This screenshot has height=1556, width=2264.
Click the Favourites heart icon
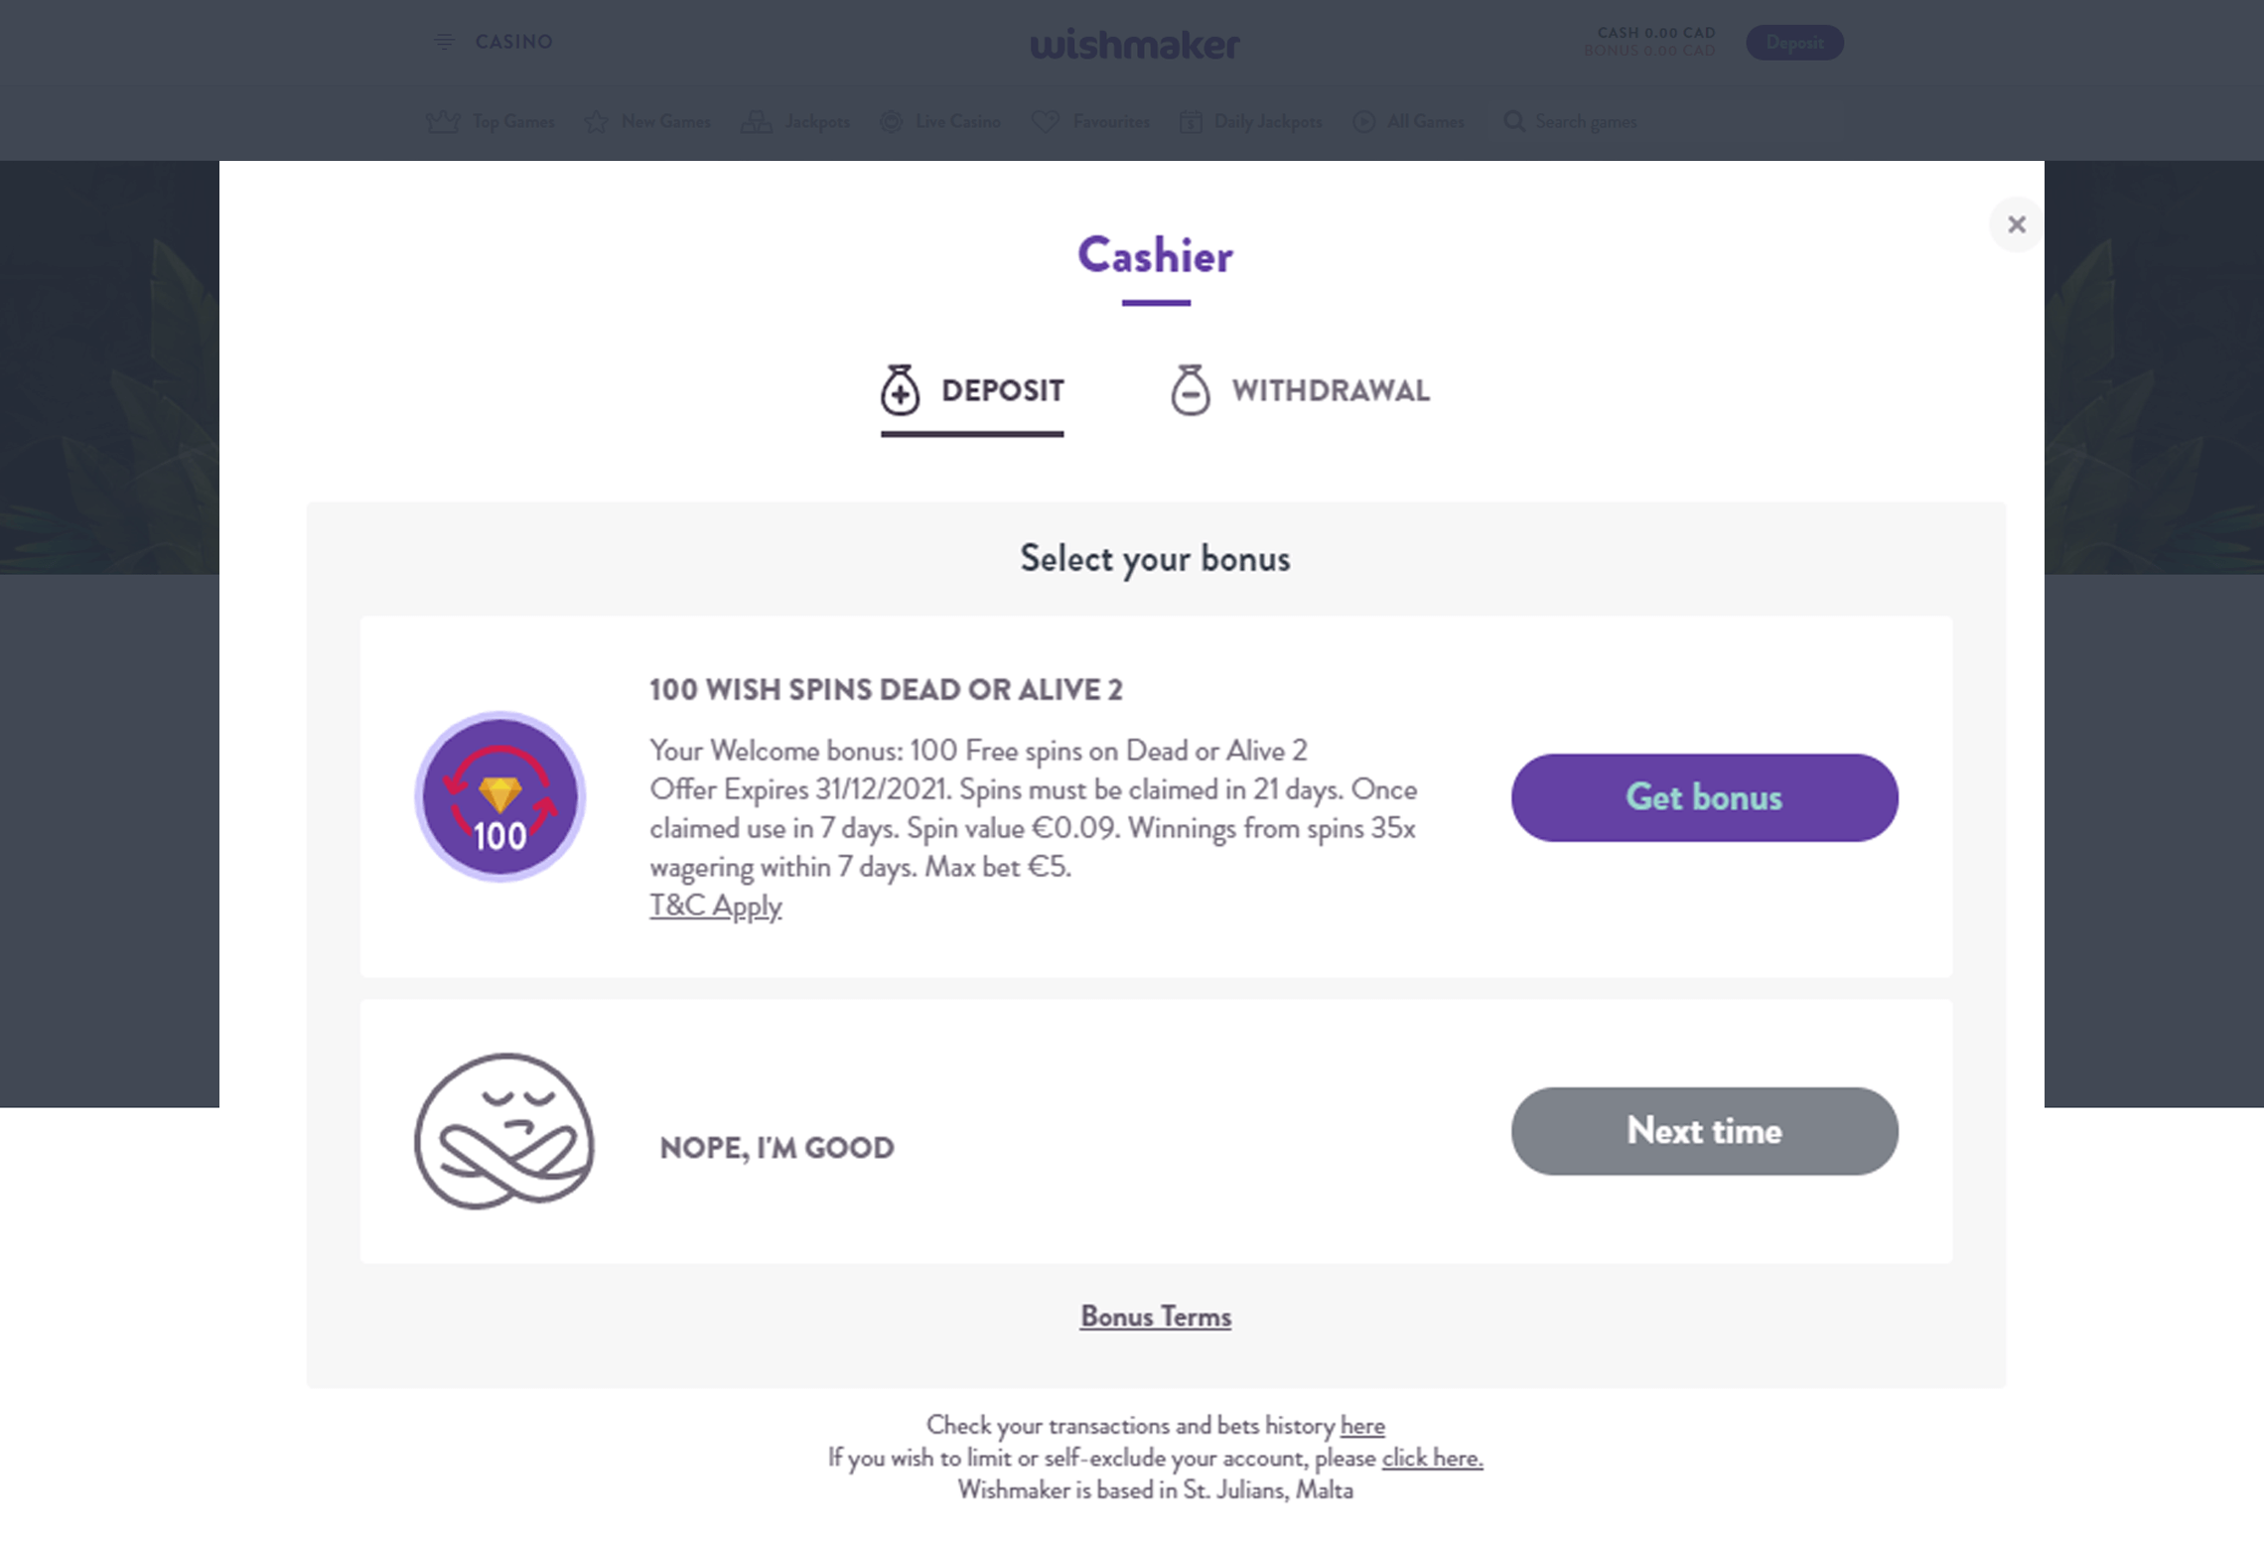click(x=1046, y=122)
